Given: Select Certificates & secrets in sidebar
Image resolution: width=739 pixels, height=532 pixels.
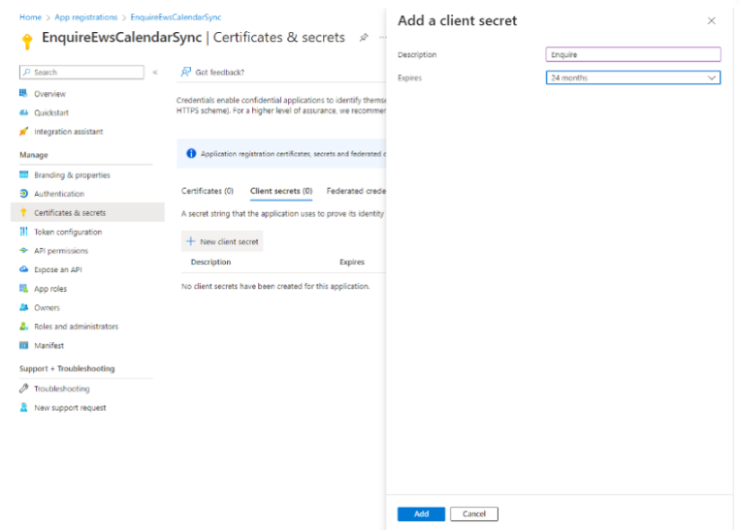Looking at the screenshot, I should 87,213.
